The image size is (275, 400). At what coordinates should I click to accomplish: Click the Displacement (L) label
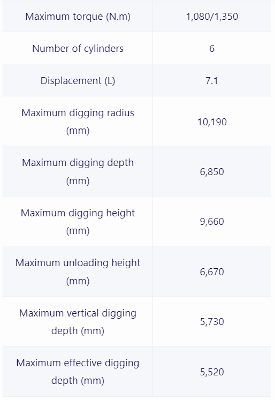(x=78, y=81)
